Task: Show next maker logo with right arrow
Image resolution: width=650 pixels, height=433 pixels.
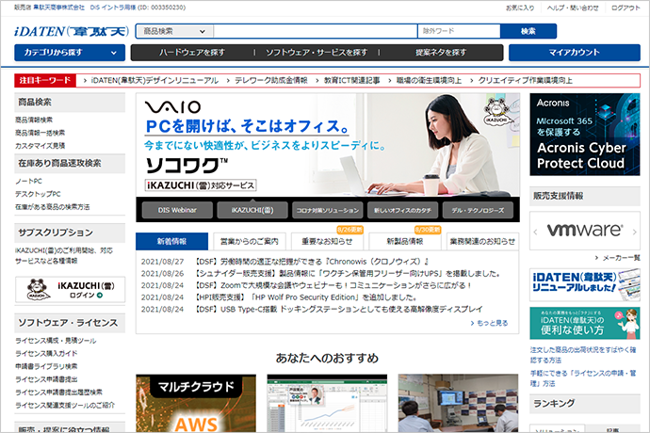Action: pos(635,233)
